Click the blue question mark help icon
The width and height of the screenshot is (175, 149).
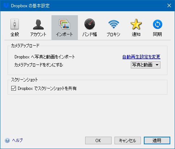pyautogui.click(x=7, y=140)
